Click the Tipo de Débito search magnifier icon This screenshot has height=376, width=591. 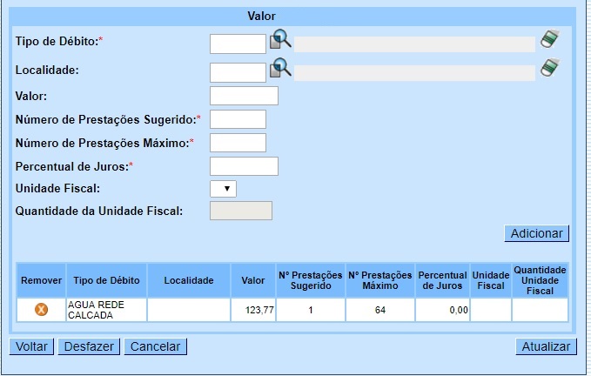(280, 40)
